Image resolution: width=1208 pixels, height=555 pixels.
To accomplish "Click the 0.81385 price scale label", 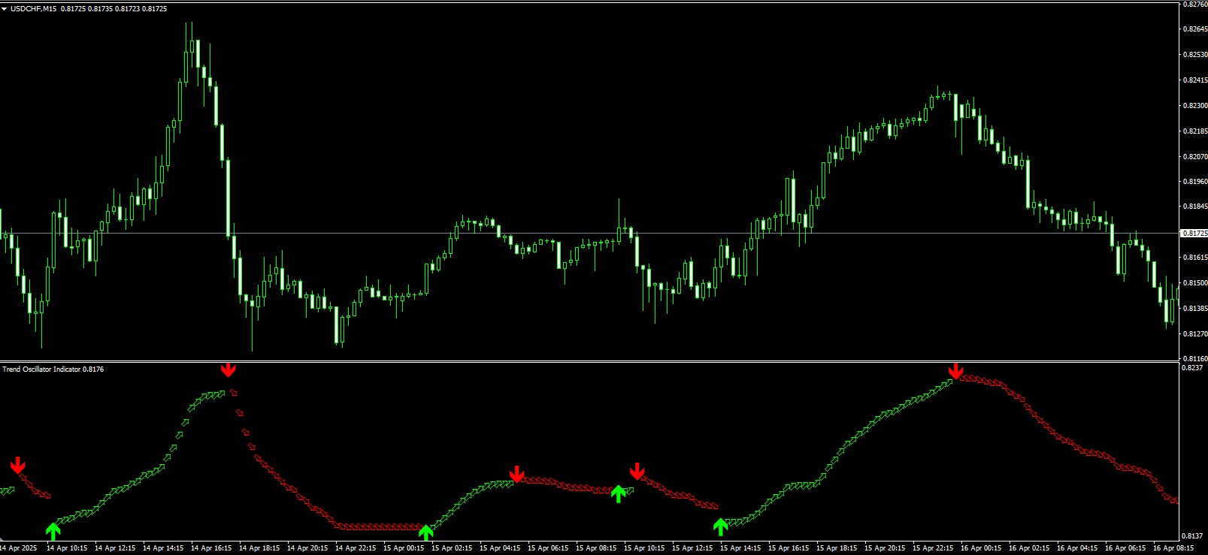I will 1194,309.
